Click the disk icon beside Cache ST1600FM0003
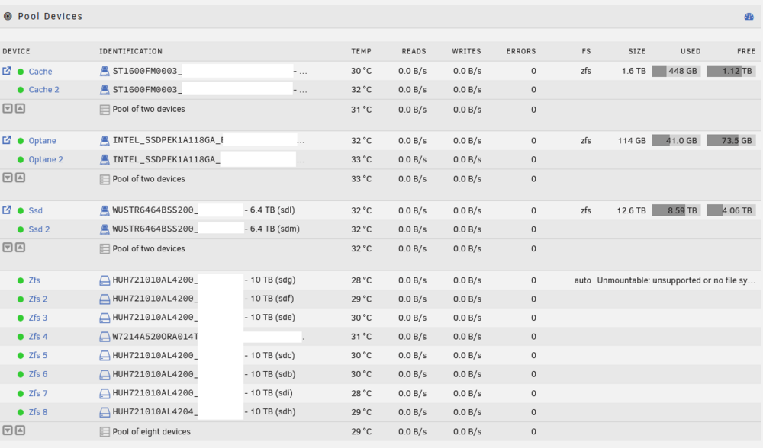 (x=105, y=71)
